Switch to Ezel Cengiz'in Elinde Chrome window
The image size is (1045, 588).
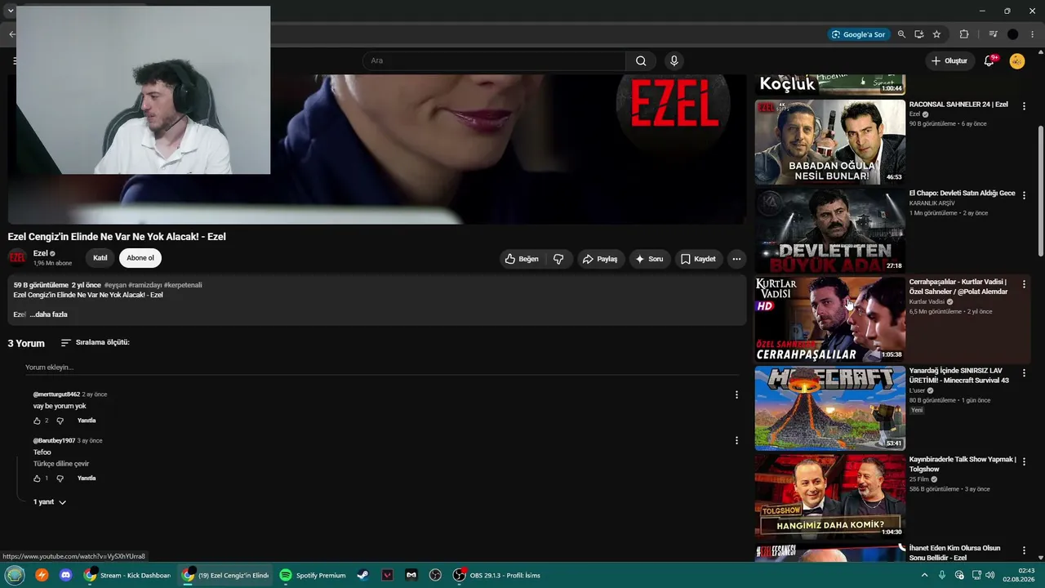[x=225, y=575]
